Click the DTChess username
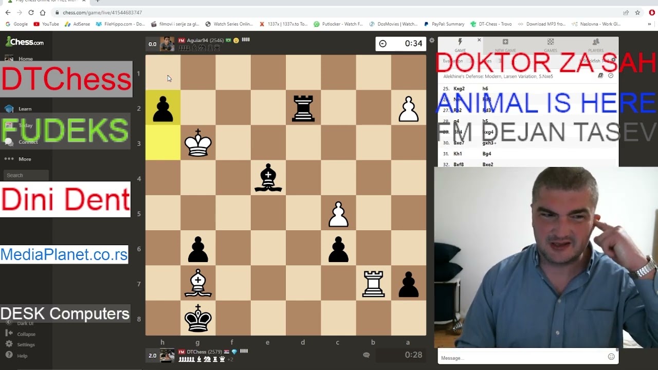The width and height of the screenshot is (658, 370). [196, 352]
